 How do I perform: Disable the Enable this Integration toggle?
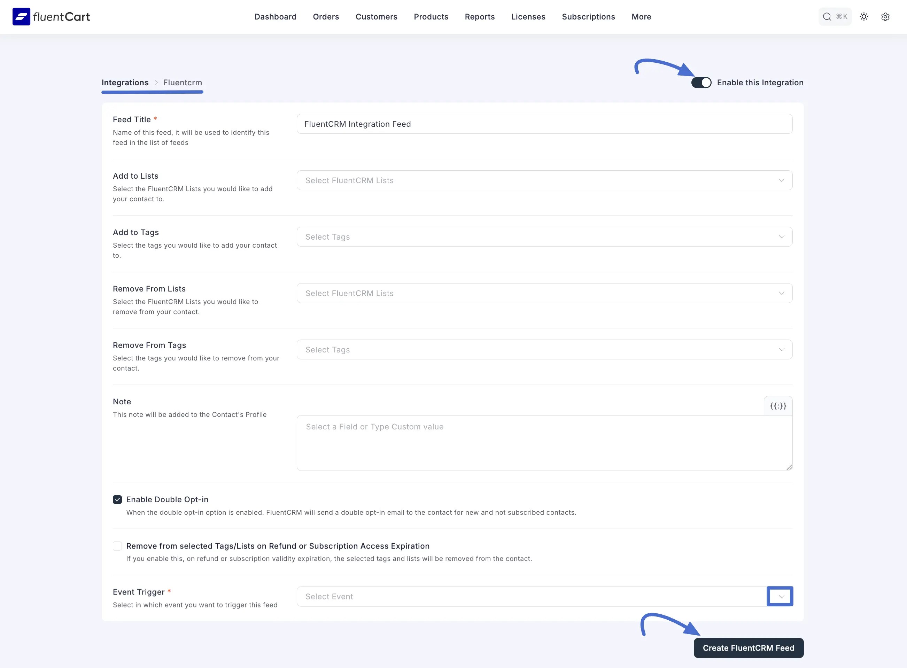(701, 83)
